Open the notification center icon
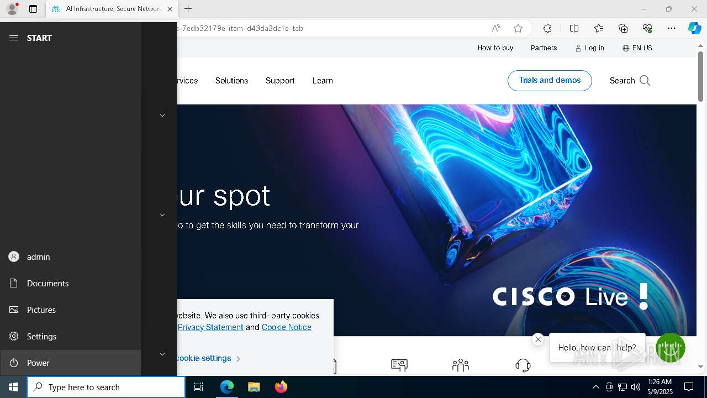Screen dimensions: 707x398 pos(689,387)
